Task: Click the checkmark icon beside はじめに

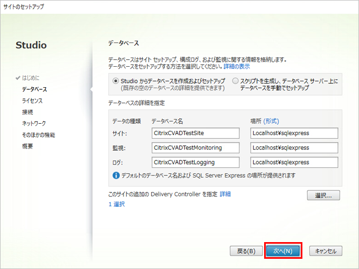Action: coord(18,78)
